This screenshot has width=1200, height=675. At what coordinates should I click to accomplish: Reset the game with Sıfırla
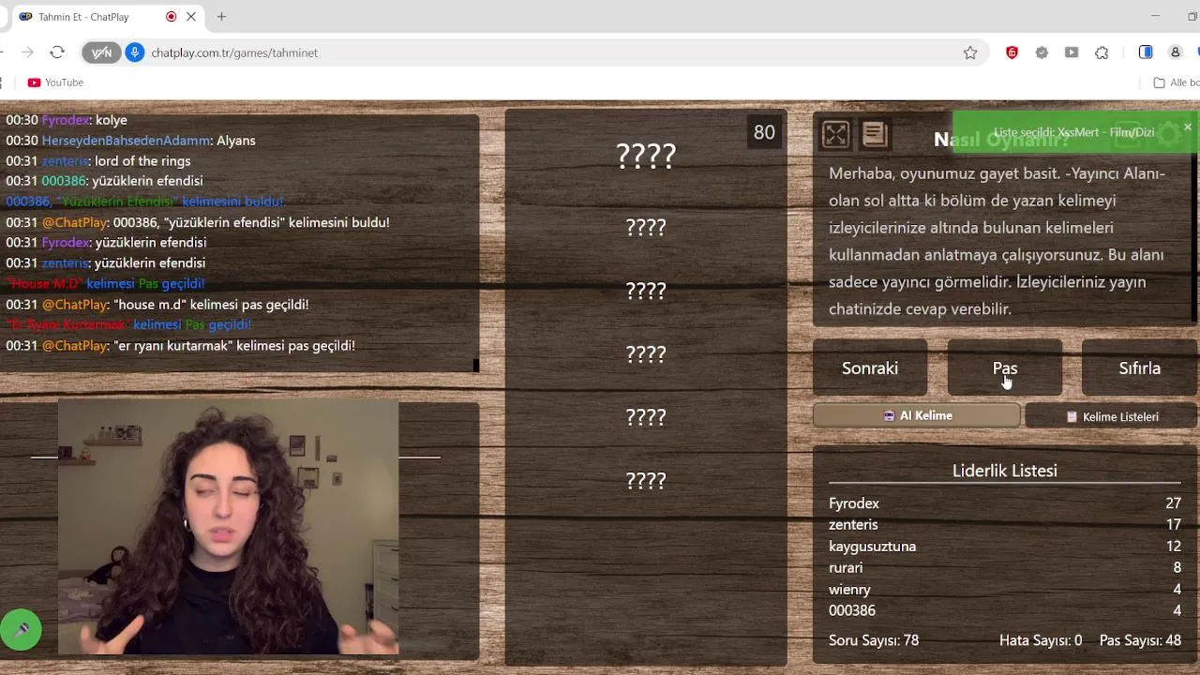[1139, 368]
